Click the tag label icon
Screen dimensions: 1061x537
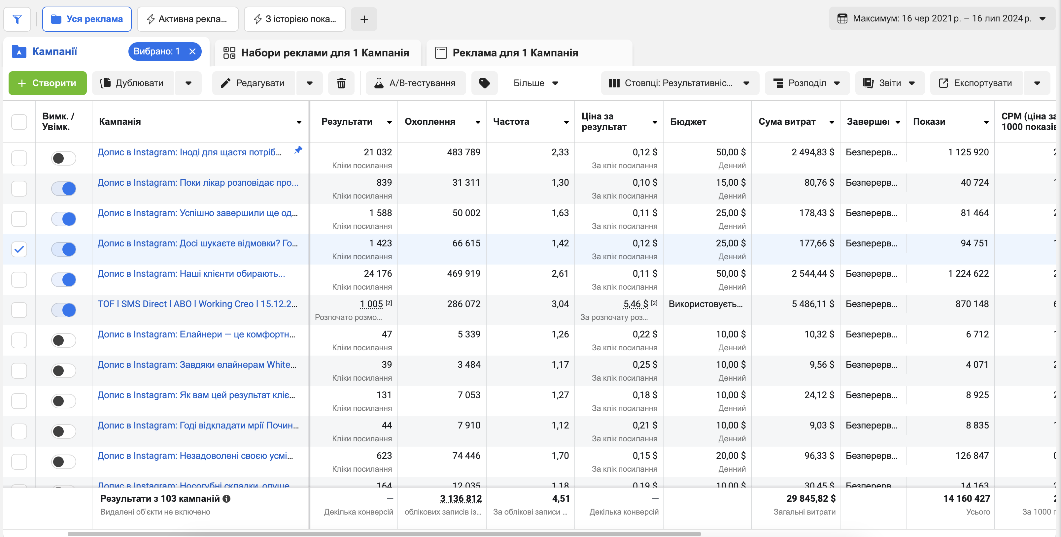(484, 83)
